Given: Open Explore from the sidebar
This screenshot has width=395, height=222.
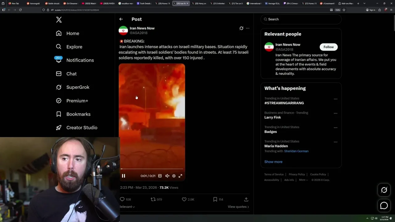Looking at the screenshot, I should click(x=69, y=47).
